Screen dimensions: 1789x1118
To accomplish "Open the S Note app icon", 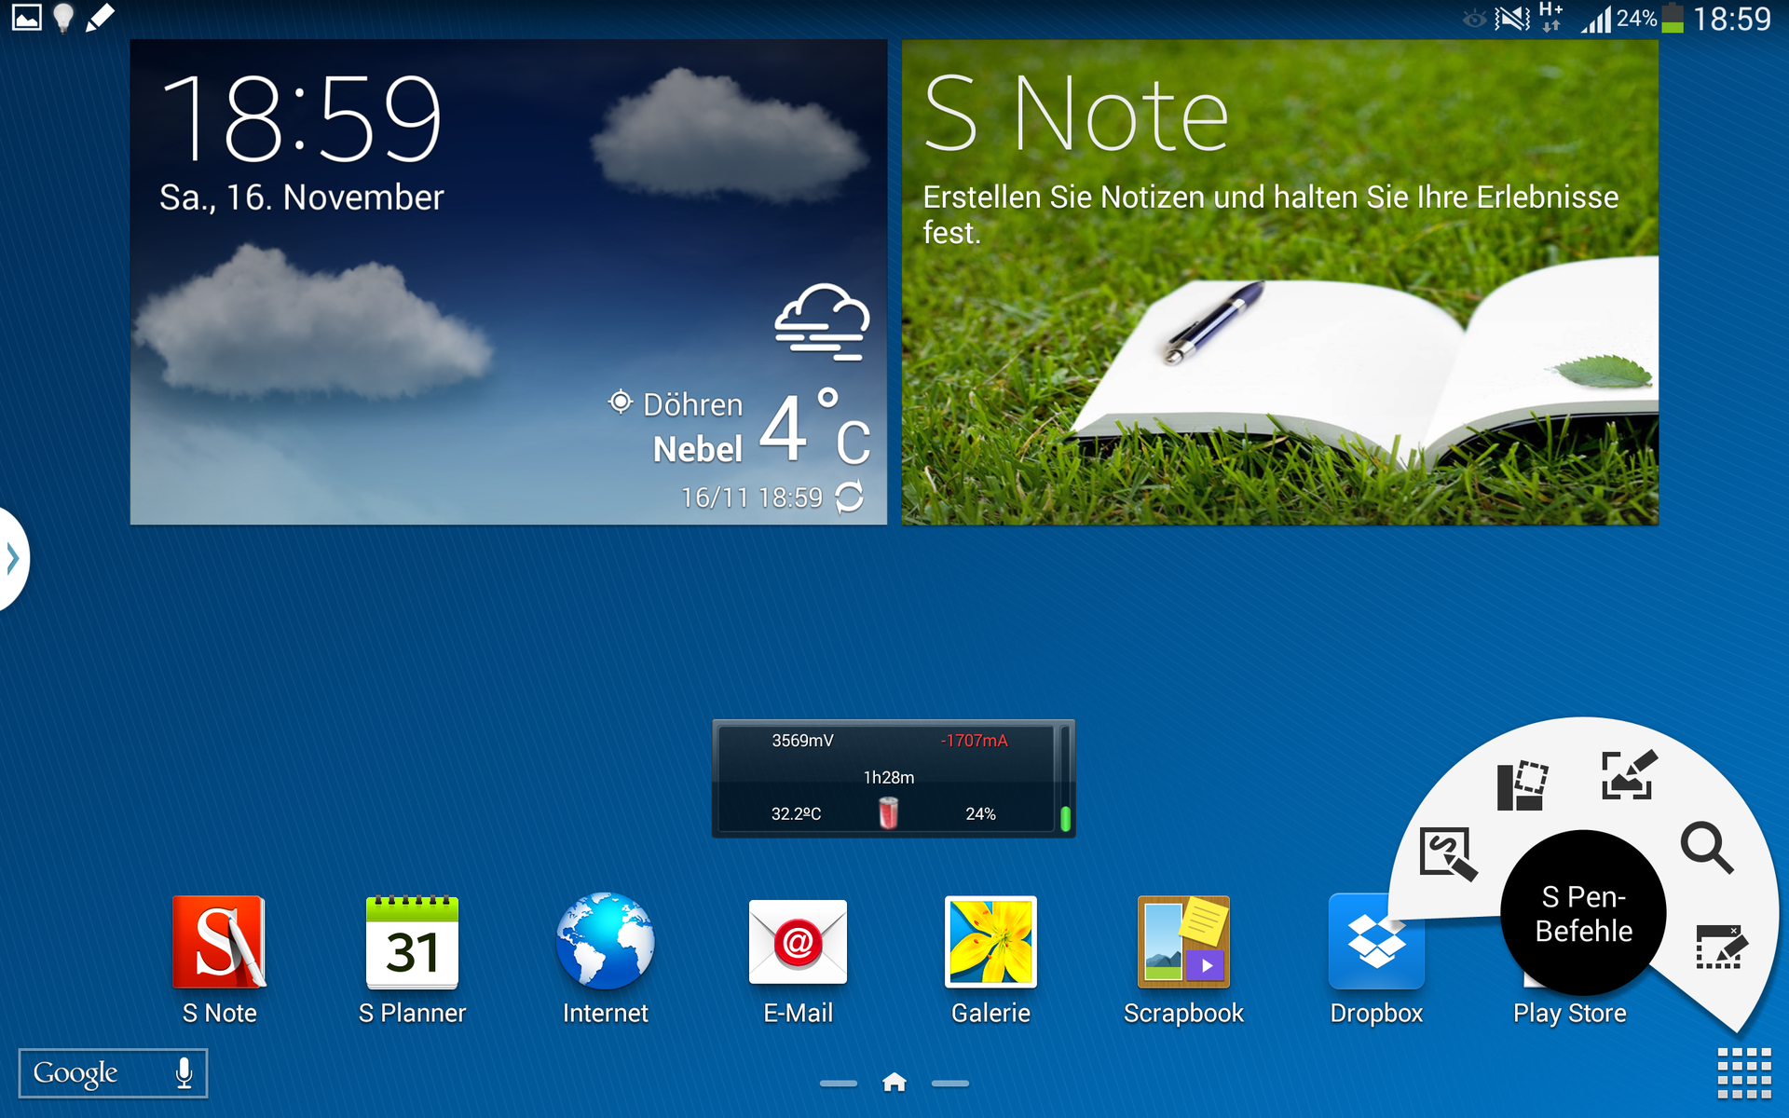I will click(x=220, y=943).
